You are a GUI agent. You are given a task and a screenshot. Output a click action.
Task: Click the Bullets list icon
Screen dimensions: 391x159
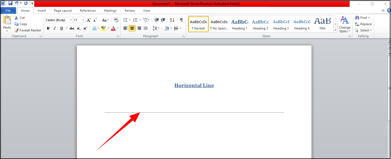126,20
